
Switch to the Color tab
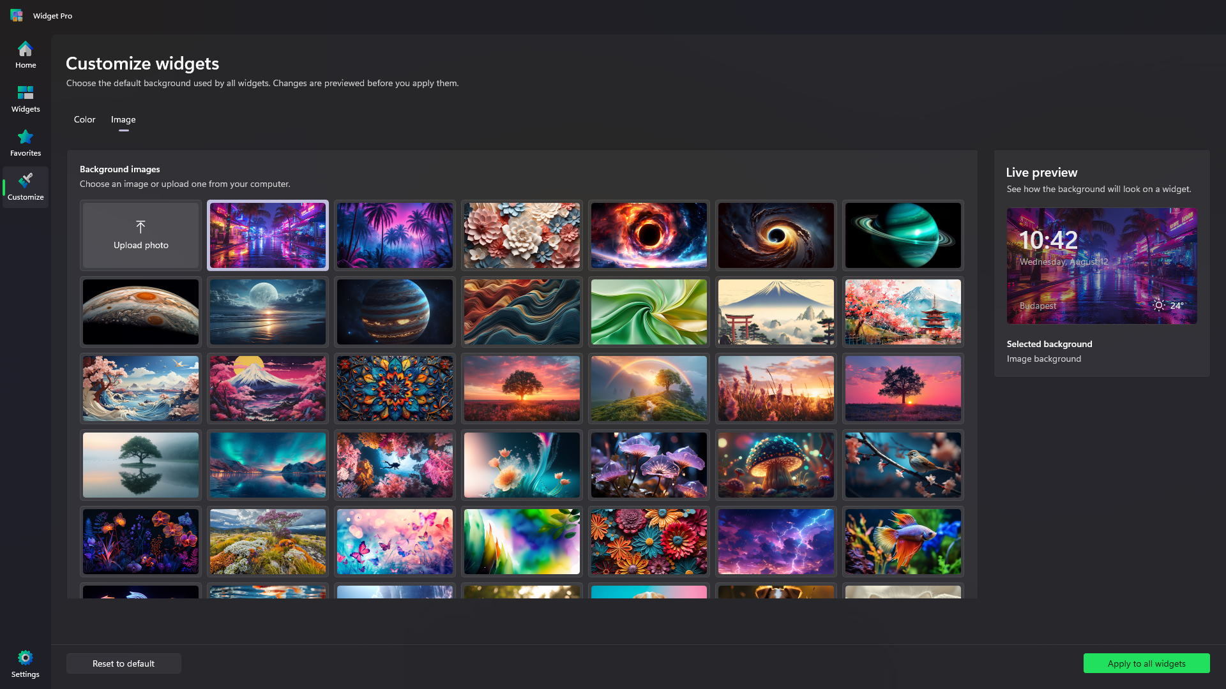click(x=84, y=119)
